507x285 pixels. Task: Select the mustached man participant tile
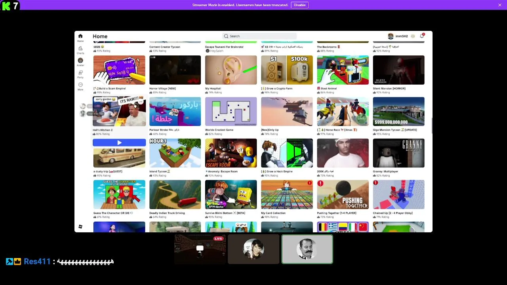click(x=307, y=249)
